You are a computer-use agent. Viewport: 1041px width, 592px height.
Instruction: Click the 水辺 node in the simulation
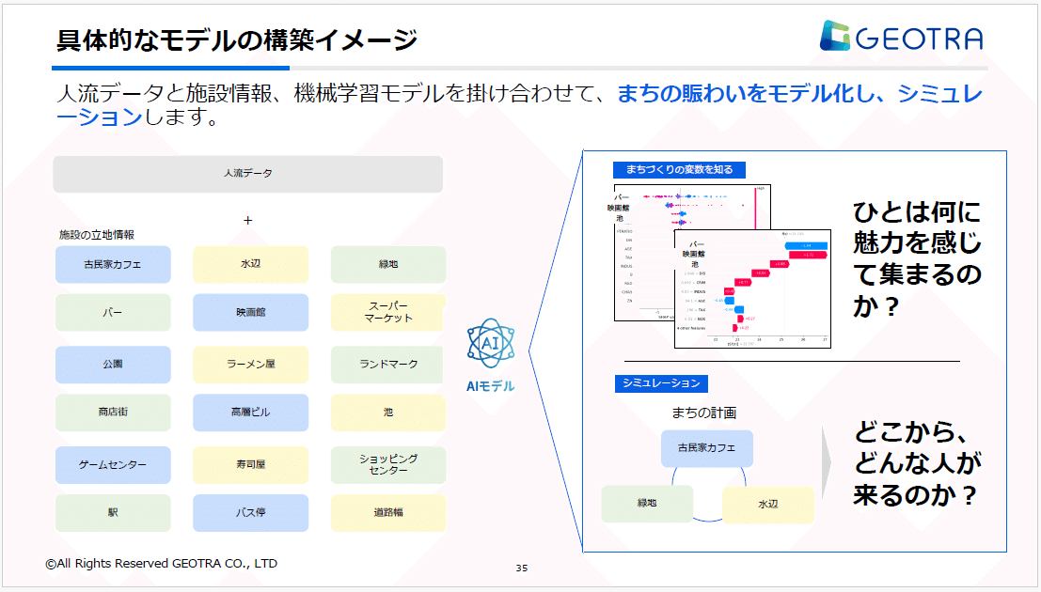pyautogui.click(x=767, y=504)
